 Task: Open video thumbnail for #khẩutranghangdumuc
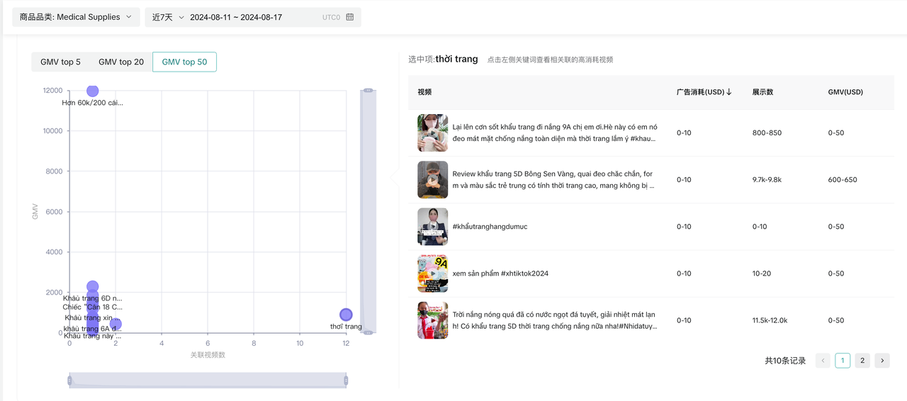432,227
